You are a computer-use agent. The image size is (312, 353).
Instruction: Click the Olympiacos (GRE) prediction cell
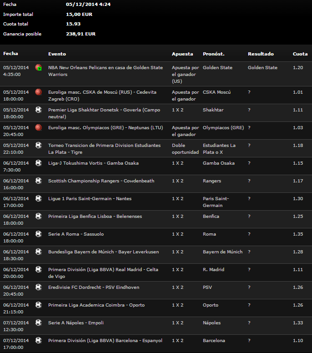[x=223, y=127]
